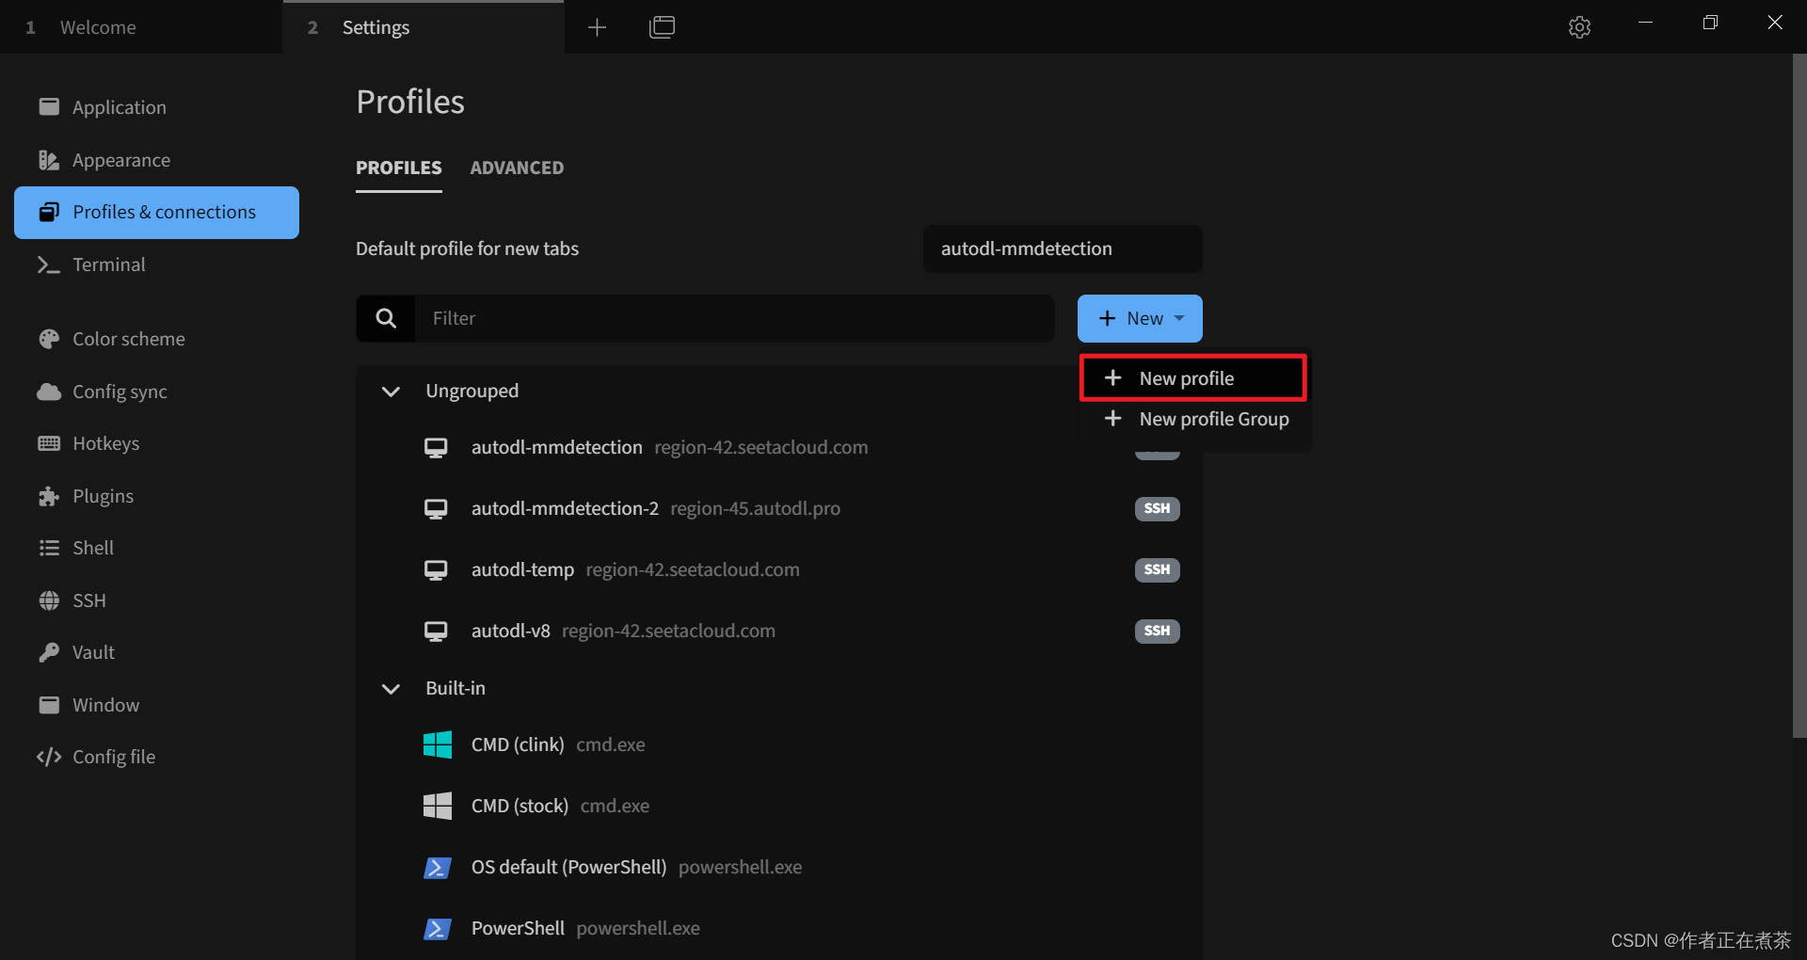Collapse the Ungrouped profiles group
The image size is (1807, 960).
[391, 392]
